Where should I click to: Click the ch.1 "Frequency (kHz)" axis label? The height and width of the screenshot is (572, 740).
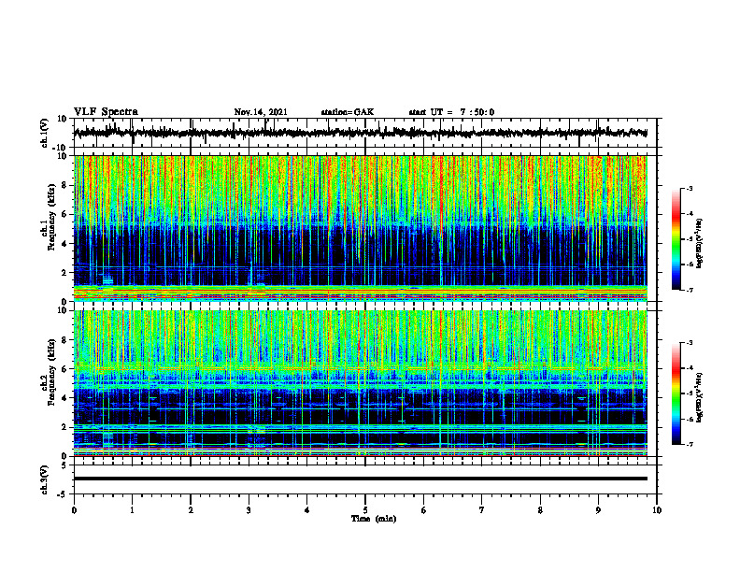click(52, 218)
